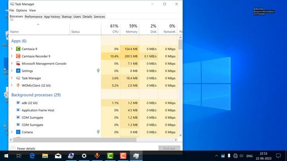Open the Action Center notifications icon
The height and width of the screenshot is (161, 287).
point(278,156)
